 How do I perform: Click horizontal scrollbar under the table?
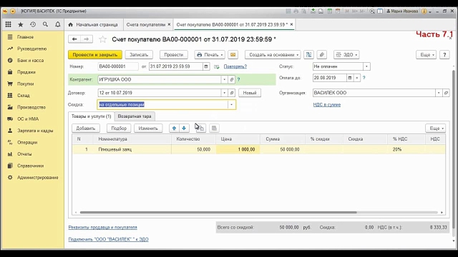click(218, 213)
